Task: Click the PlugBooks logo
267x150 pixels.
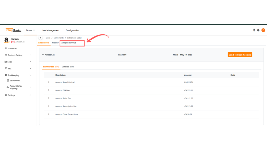Action: [x=13, y=30]
